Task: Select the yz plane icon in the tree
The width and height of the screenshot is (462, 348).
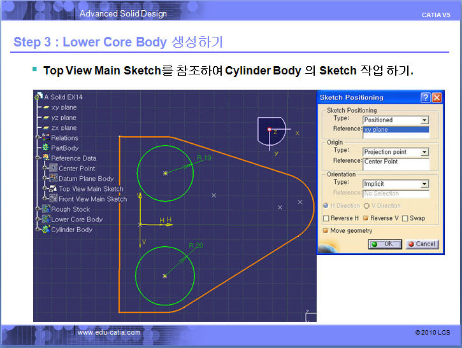Action: (x=46, y=118)
